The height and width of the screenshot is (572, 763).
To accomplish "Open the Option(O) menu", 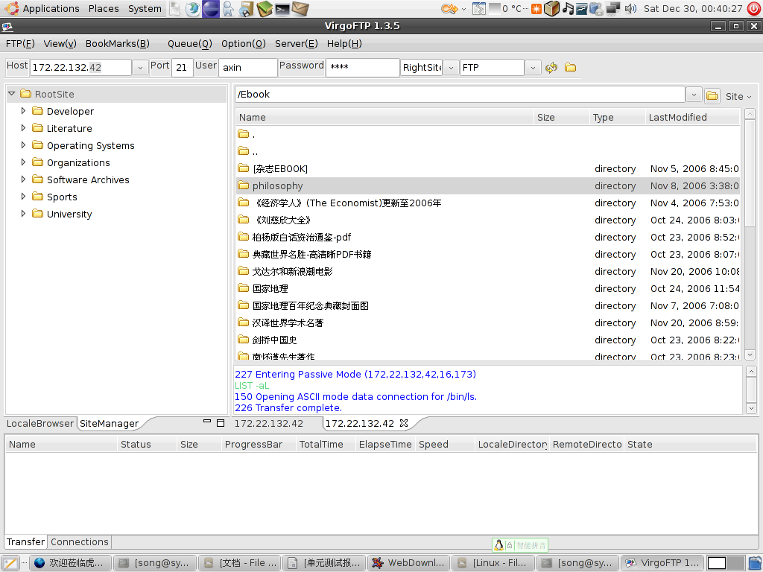I will pos(244,44).
